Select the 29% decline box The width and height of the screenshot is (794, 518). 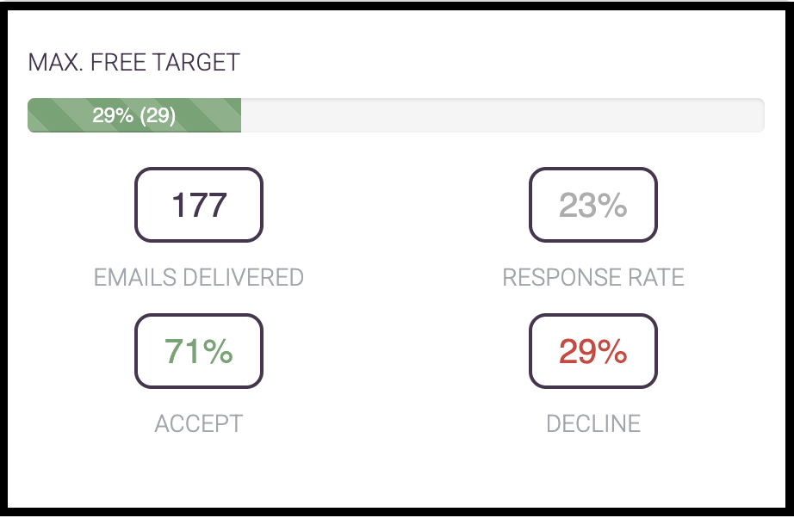coord(593,351)
